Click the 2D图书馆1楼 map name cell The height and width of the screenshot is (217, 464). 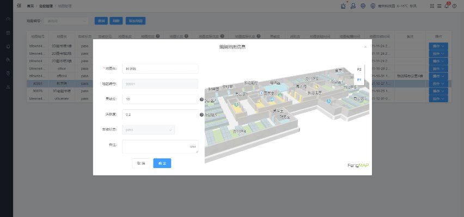pos(62,46)
